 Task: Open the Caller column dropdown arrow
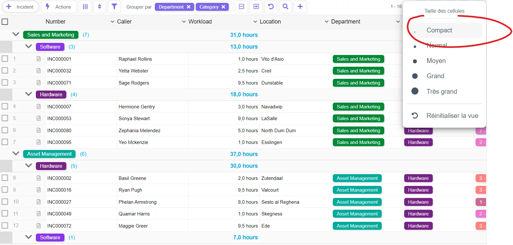click(112, 22)
